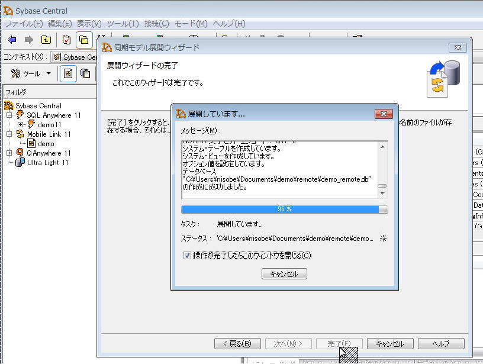This screenshot has width=483, height=364.
Task: Expand the QAnywhere 11 node
Action: tap(9, 153)
